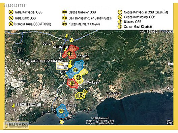Click the 'MERMERCİLER' map label
The width and height of the screenshot is (178, 133).
point(65,47)
